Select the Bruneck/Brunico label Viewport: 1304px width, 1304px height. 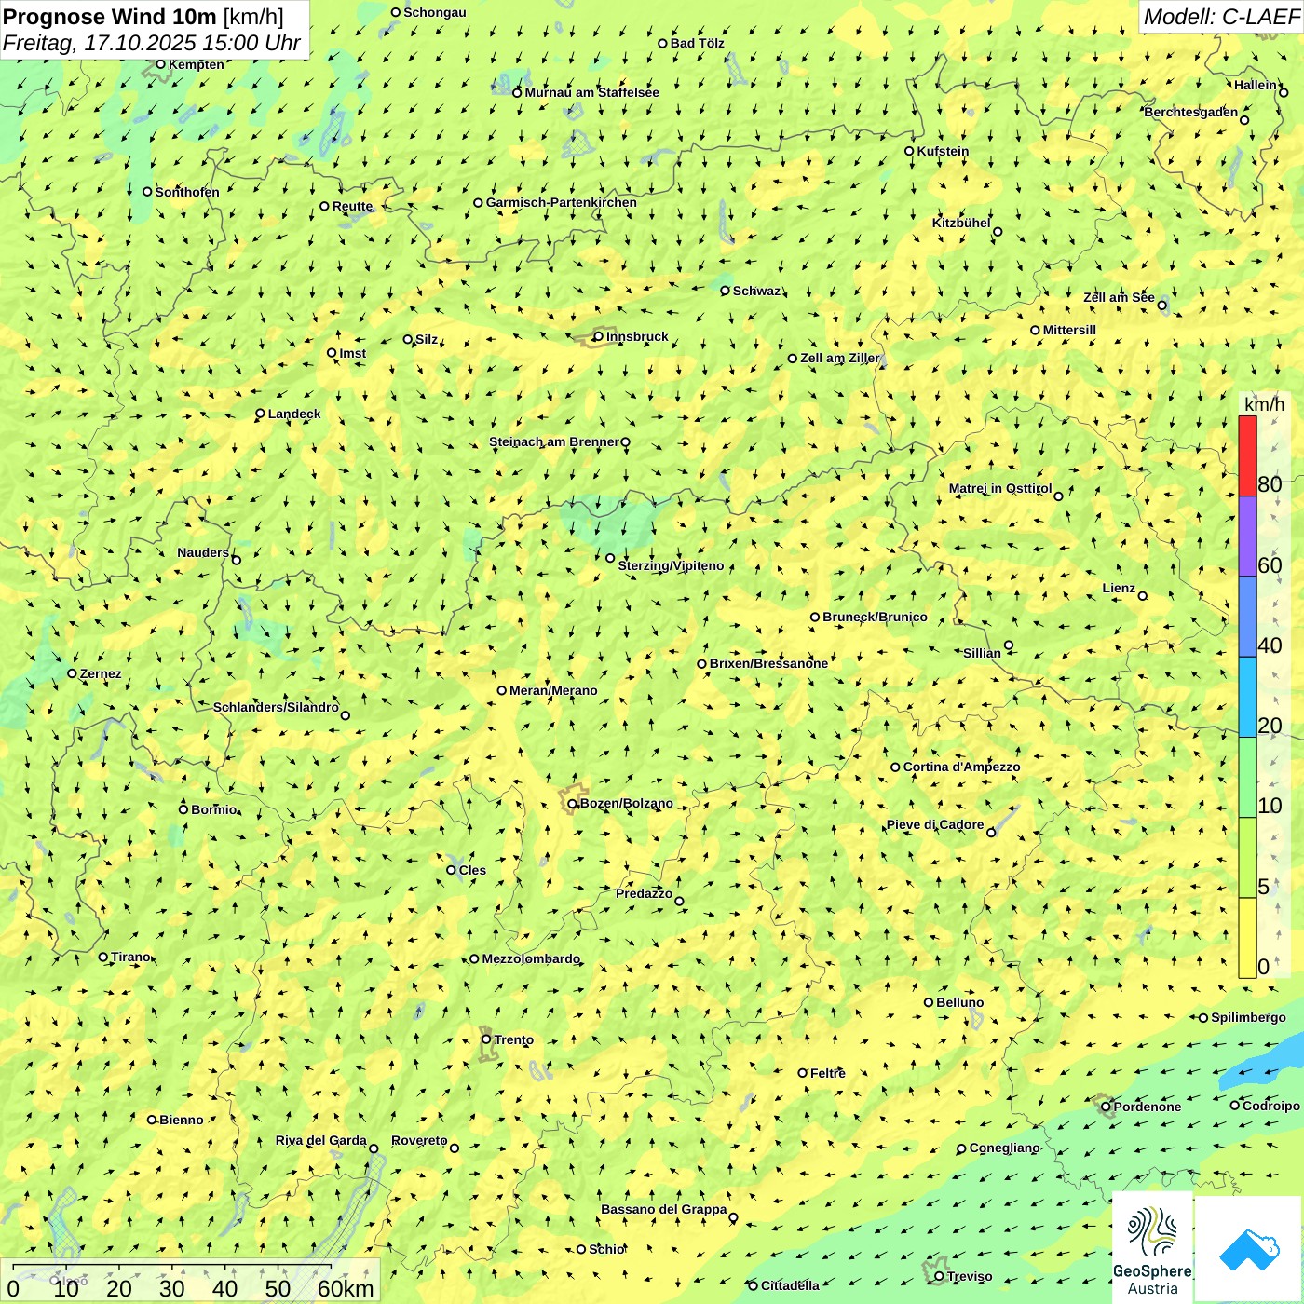coord(875,617)
